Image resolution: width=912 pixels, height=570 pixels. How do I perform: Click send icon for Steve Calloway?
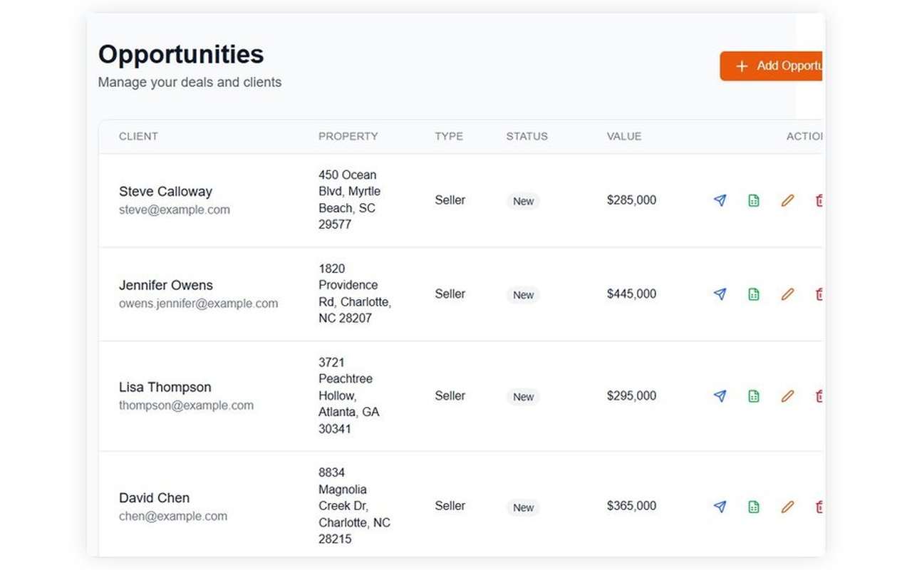tap(720, 201)
